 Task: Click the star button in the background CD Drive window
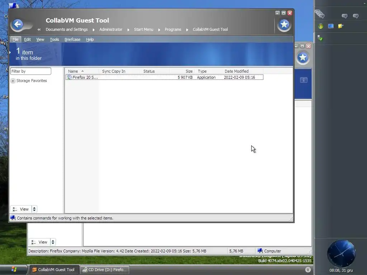(302, 57)
